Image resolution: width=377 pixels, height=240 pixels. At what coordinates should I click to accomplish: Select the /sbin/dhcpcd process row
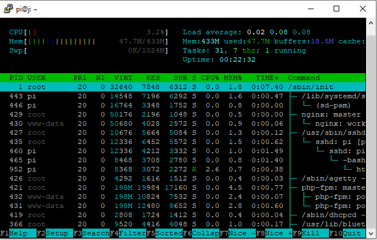pos(183,215)
